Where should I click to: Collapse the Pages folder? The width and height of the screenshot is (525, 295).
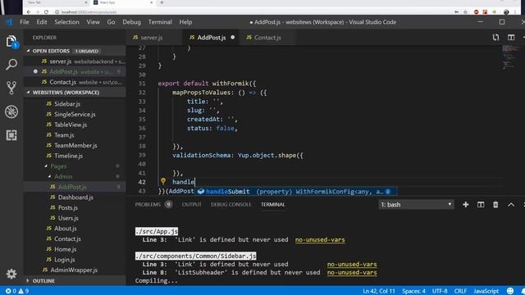coord(46,166)
